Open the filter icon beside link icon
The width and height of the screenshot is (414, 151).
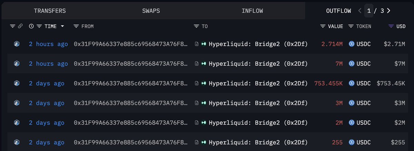(13, 26)
